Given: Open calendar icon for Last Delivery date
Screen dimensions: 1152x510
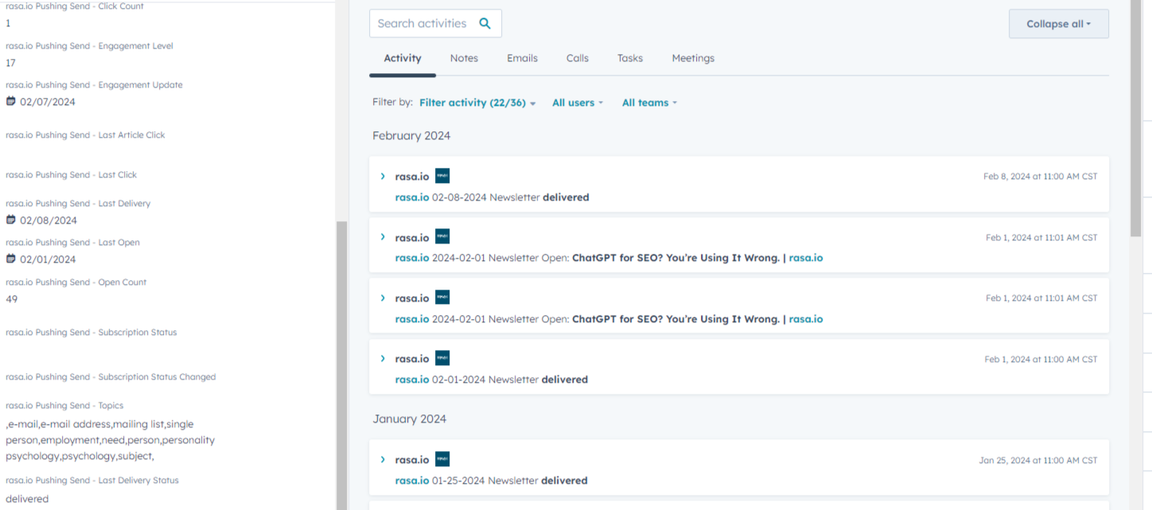Looking at the screenshot, I should click(11, 220).
